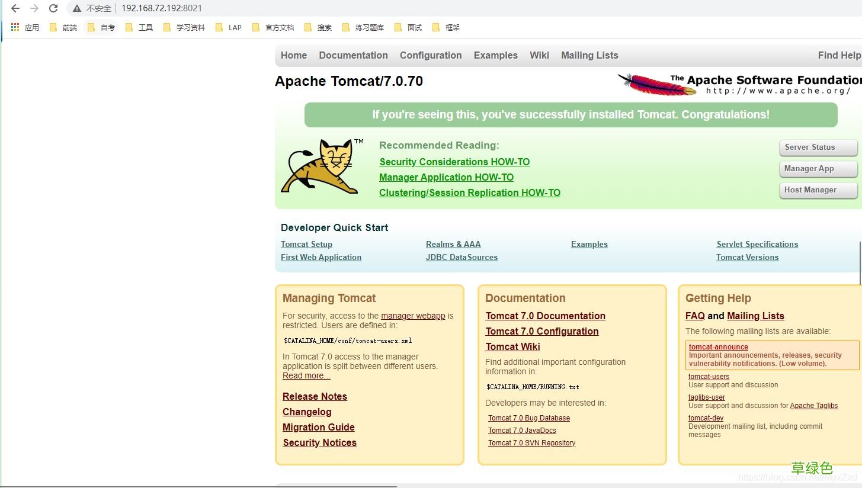Image resolution: width=862 pixels, height=488 pixels.
Task: Open the 工具 bookmark folder
Action: (139, 27)
